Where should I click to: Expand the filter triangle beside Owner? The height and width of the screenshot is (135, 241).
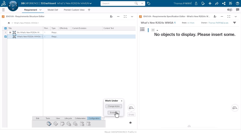point(234,23)
